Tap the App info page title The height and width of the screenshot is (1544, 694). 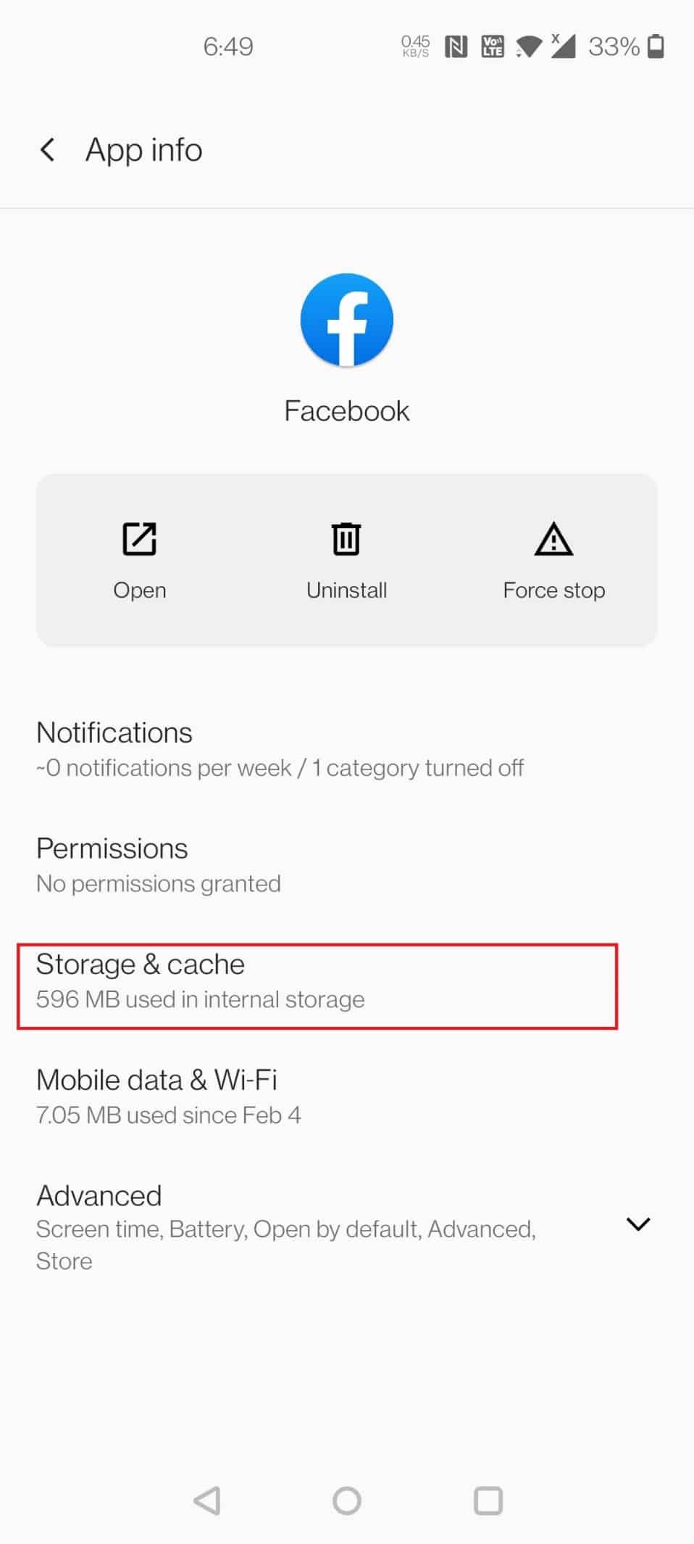click(144, 150)
